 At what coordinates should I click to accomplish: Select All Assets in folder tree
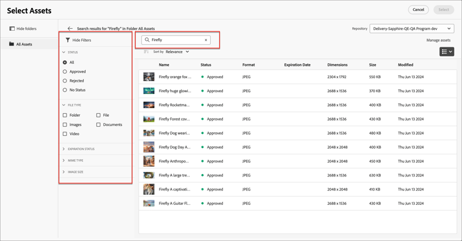[29, 44]
